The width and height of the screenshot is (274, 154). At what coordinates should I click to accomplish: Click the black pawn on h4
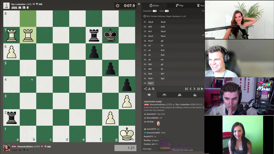pos(127,85)
